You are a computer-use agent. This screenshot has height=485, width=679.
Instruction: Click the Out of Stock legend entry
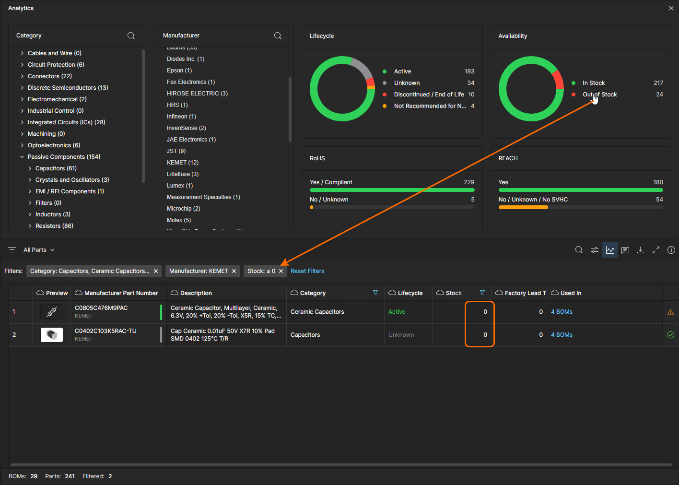click(x=599, y=95)
